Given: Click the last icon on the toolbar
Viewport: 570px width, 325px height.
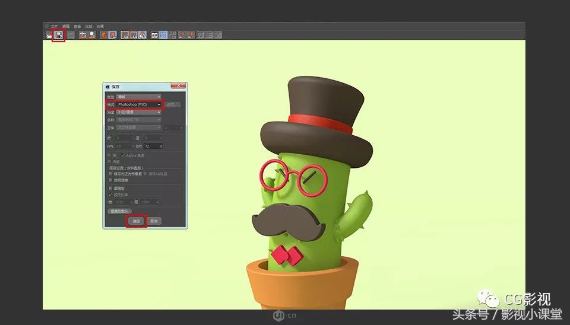Looking at the screenshot, I should [x=218, y=35].
